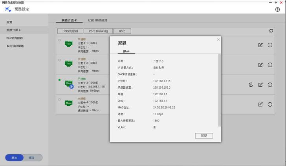Click the edit icon for 介面卡 3 (10GbE)
The height and width of the screenshot is (166, 286).
click(260, 85)
